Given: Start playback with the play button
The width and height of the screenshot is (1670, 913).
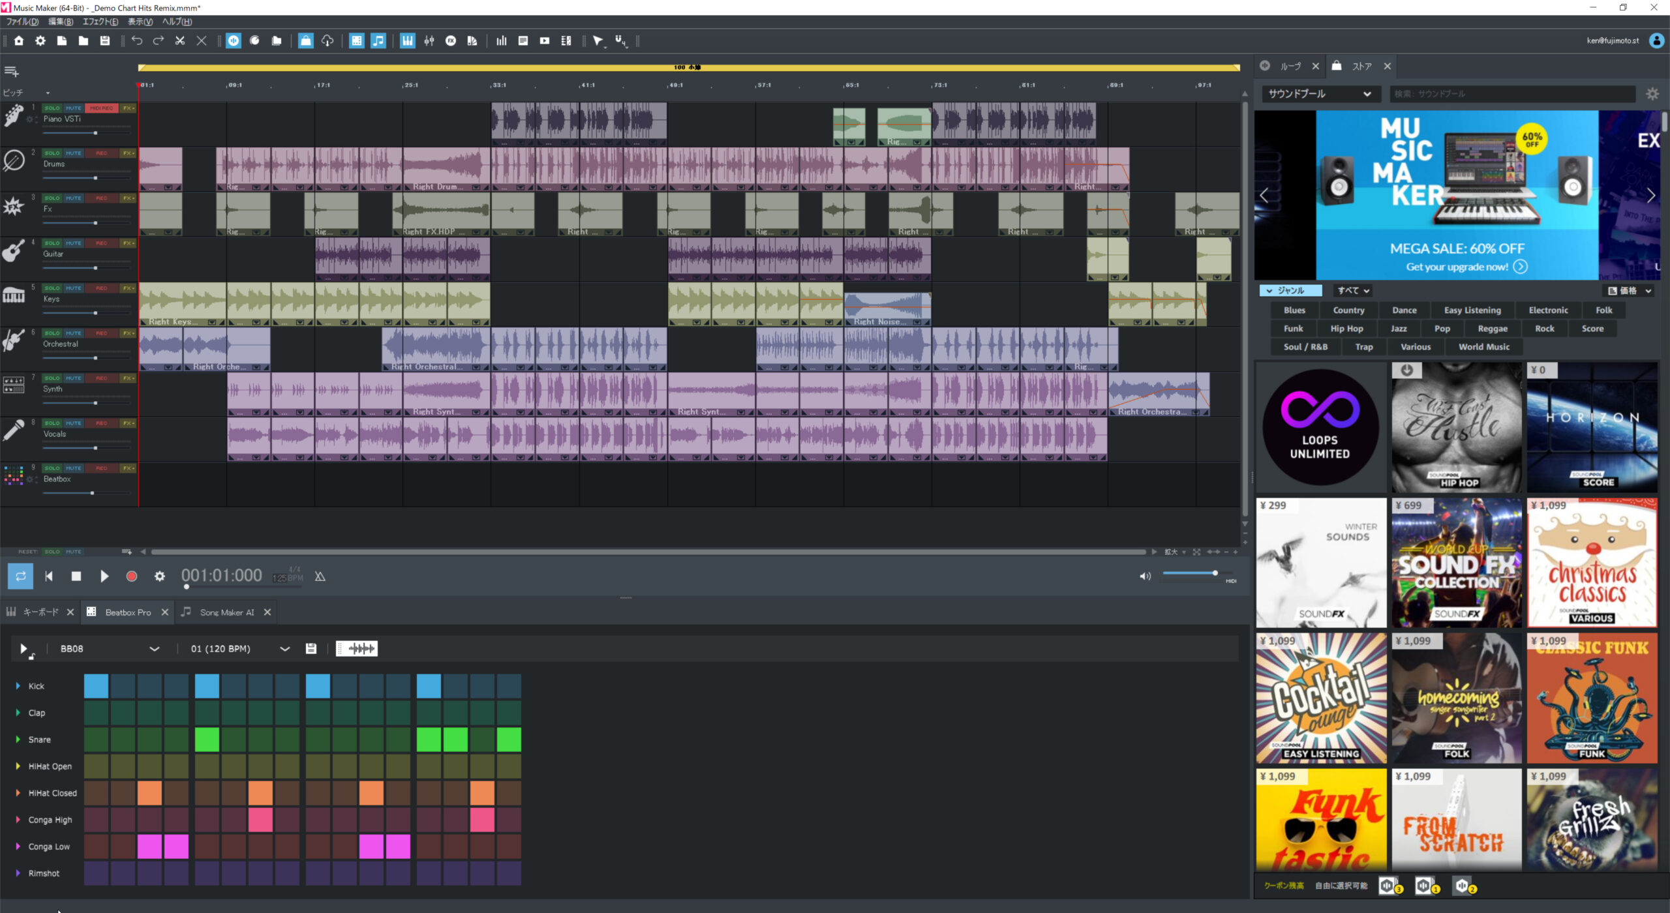Looking at the screenshot, I should point(104,576).
